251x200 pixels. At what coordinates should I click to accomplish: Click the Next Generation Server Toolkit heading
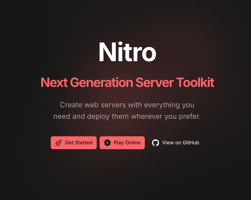coord(127,82)
